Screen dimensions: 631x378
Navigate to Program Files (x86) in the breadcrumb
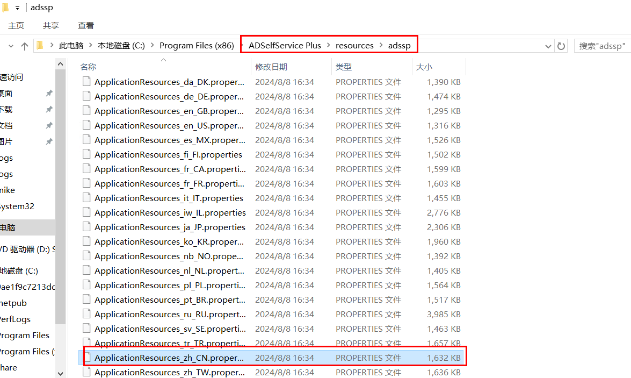197,46
